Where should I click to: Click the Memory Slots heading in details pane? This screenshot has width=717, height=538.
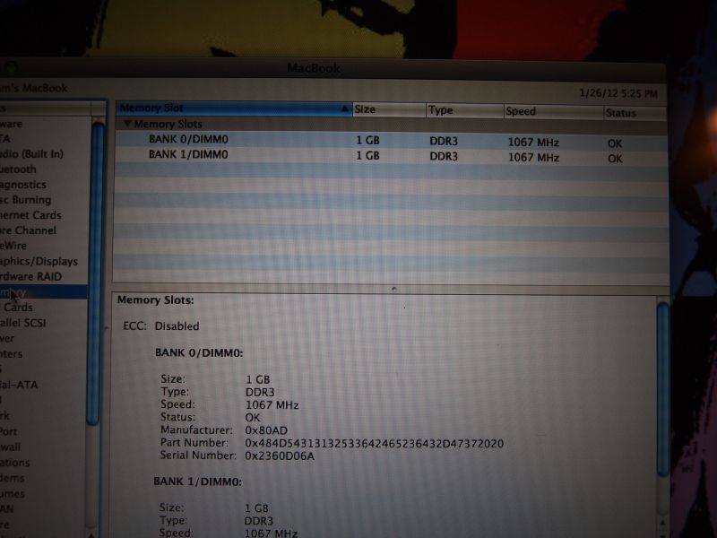coord(155,300)
